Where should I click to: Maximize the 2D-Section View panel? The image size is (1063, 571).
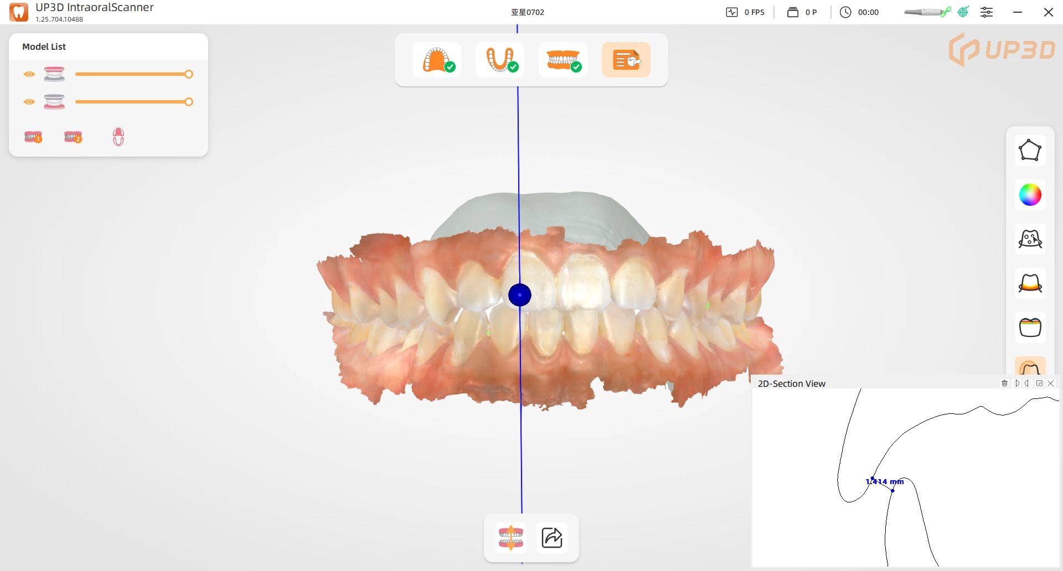coord(1039,383)
